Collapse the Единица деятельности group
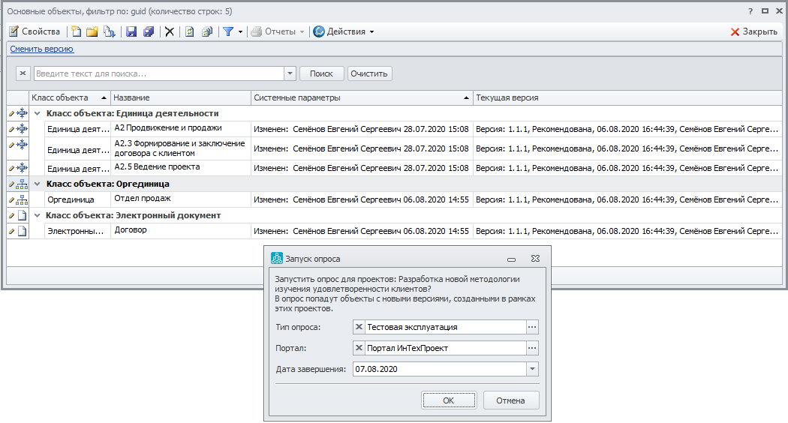 39,114
